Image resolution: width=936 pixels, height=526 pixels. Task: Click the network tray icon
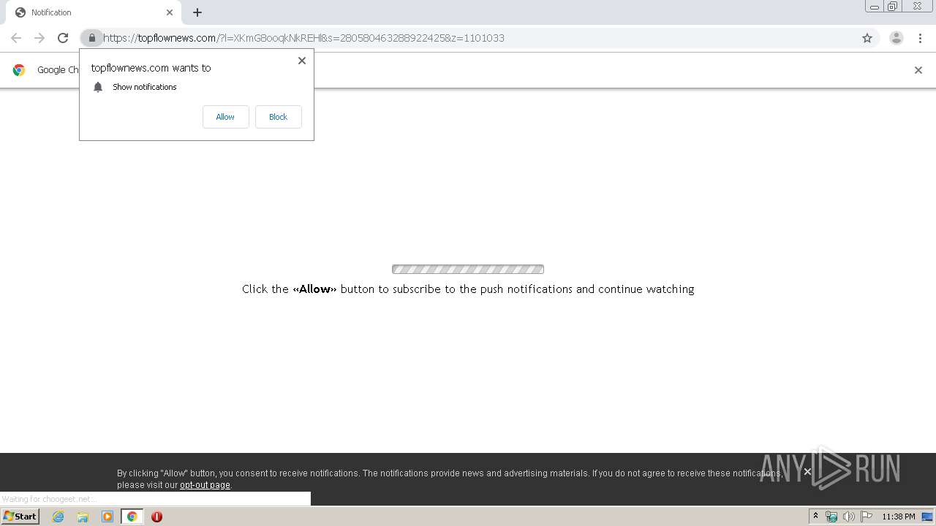click(x=831, y=517)
